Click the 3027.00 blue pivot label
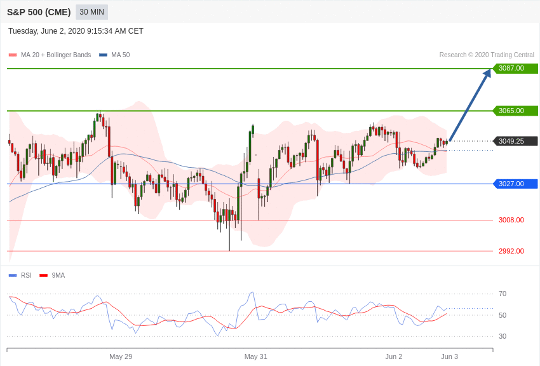The height and width of the screenshot is (366, 540). pyautogui.click(x=515, y=184)
